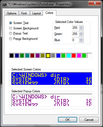Pick the bright red color swatch
This screenshot has width=103, height=127.
pos(74,56)
